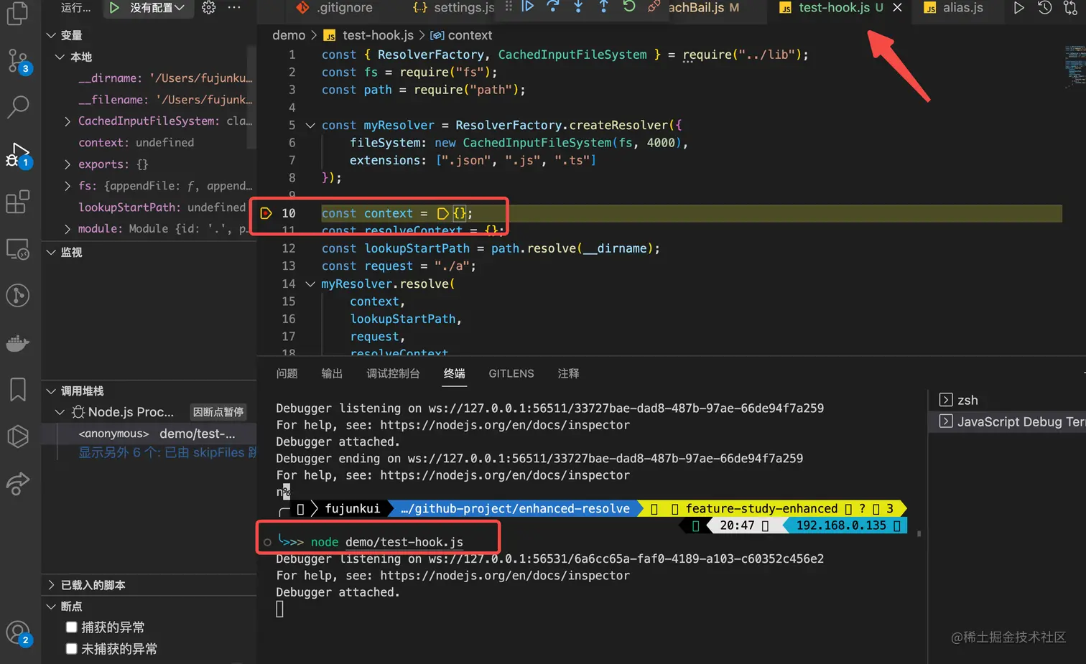Open the Source Control view in activity bar
The height and width of the screenshot is (664, 1086).
17,60
